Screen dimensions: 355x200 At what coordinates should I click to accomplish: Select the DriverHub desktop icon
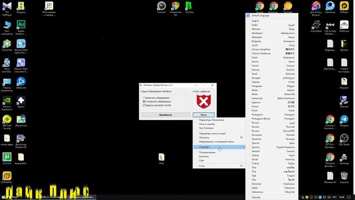7,45
